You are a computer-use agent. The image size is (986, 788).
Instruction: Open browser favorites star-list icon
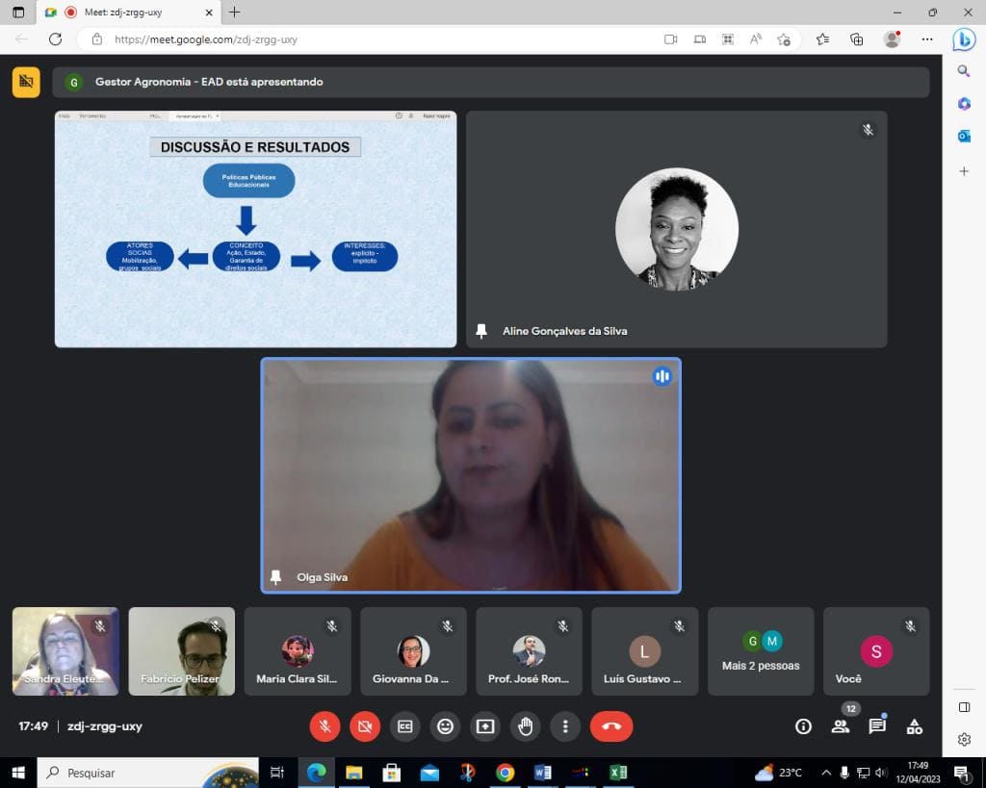point(822,39)
